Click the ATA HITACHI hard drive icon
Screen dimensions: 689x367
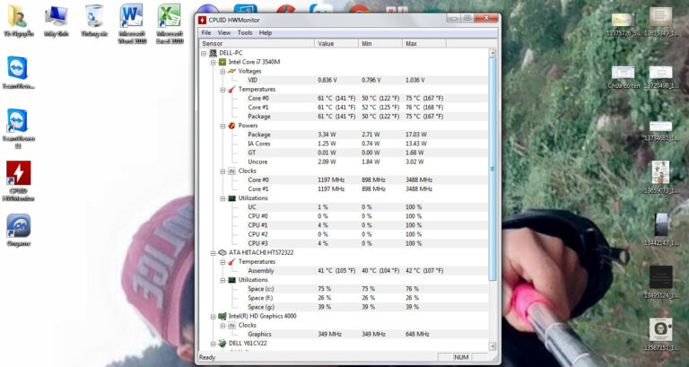point(222,253)
